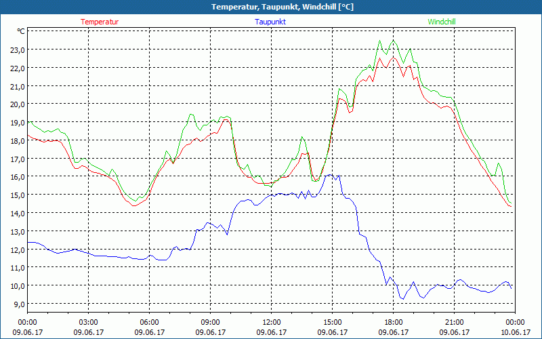Click the 09.06.17 date under 18:00

pyautogui.click(x=393, y=332)
